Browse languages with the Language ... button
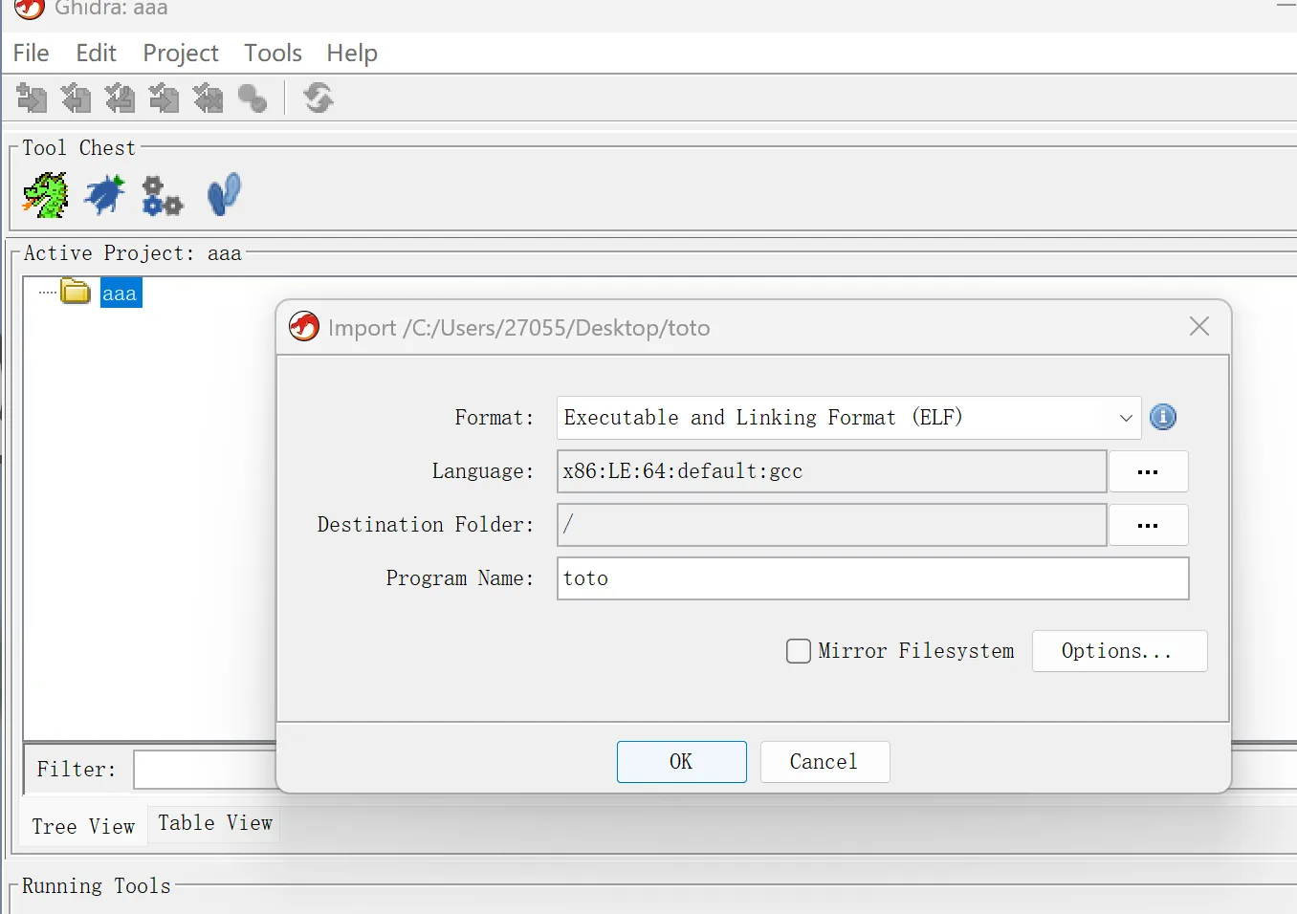 [x=1148, y=471]
